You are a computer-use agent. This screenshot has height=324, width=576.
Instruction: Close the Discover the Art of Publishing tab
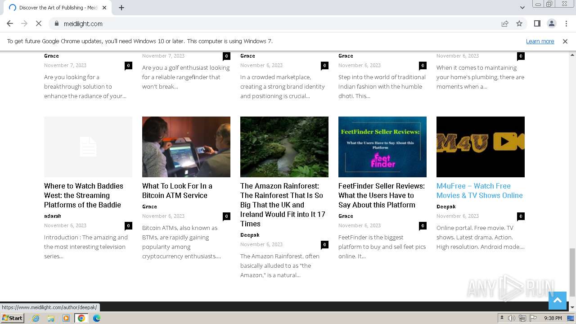click(104, 8)
